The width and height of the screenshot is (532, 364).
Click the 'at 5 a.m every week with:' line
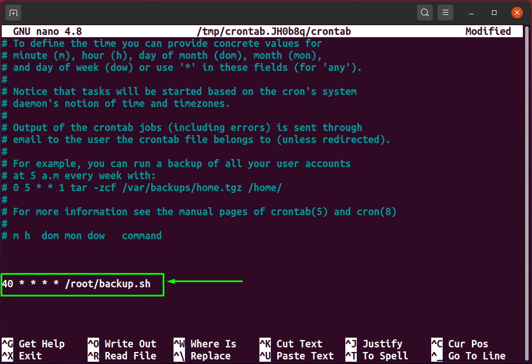(78, 176)
